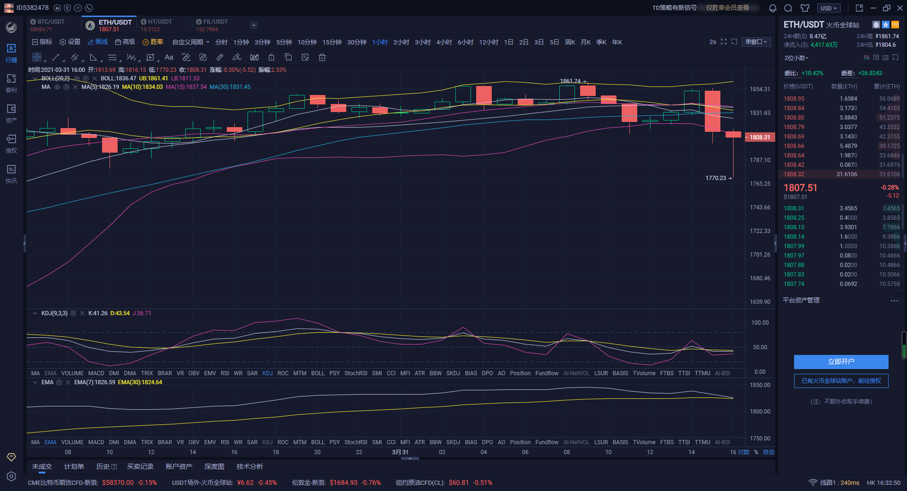Click the F10 info icon for ETH/USDT

[895, 25]
